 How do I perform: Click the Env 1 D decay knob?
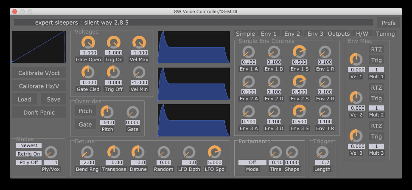tap(274, 52)
